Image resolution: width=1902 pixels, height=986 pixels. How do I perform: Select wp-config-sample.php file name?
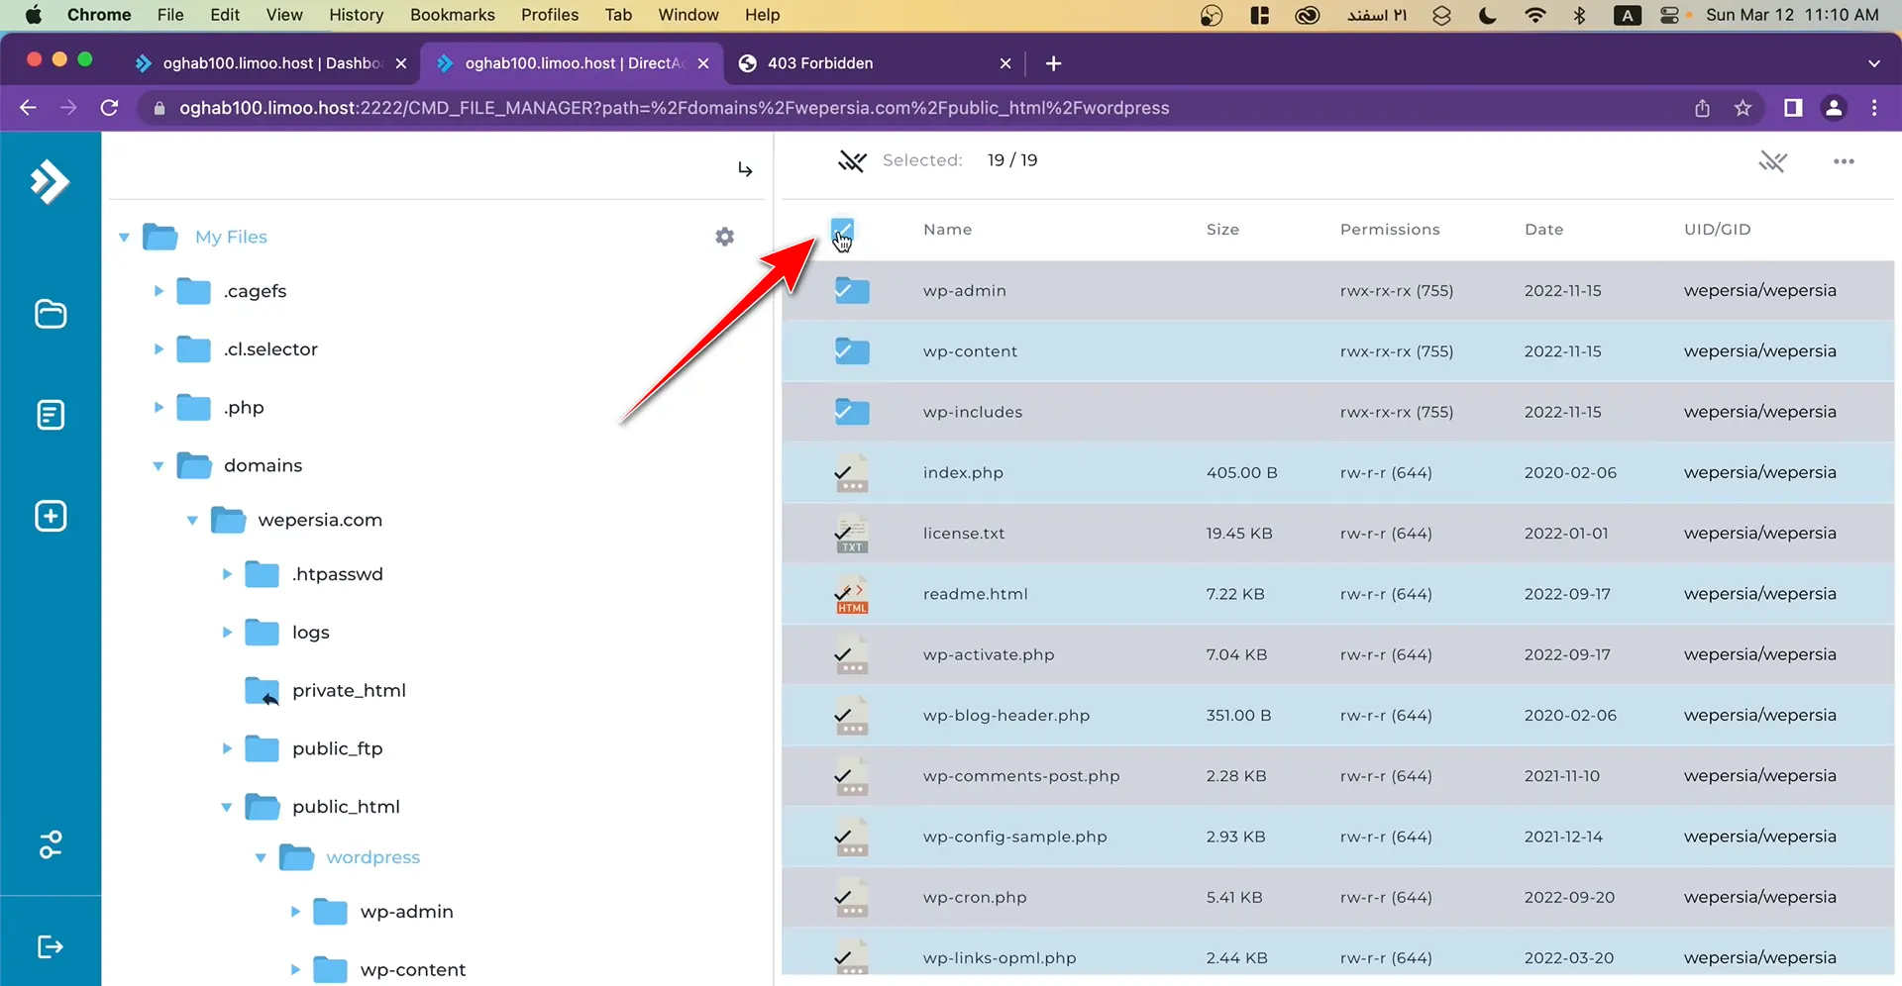pos(1014,838)
